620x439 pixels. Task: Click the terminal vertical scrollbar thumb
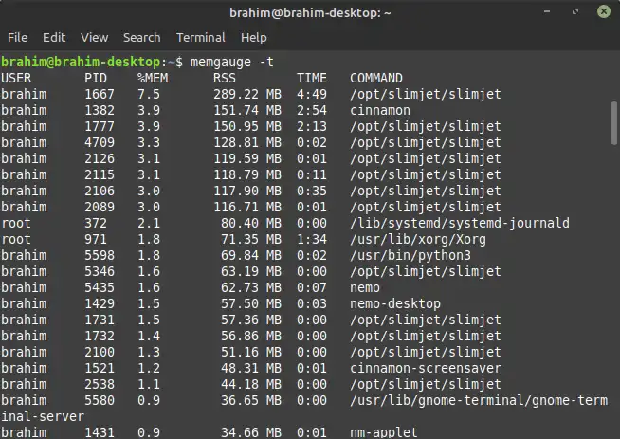click(614, 123)
